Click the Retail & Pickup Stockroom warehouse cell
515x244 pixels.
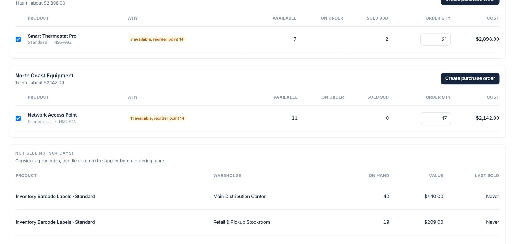(242, 222)
